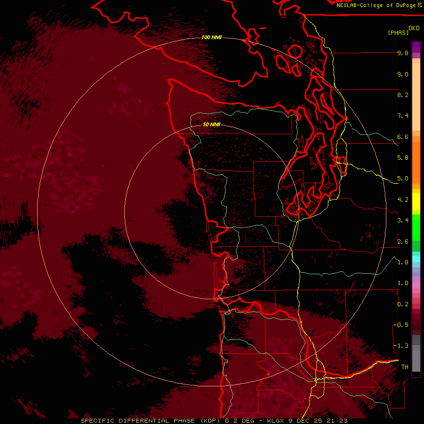The width and height of the screenshot is (424, 424).
Task: Click the SPECIFIC DIFFERENTIAL PHASE caption text
Action: [138, 421]
